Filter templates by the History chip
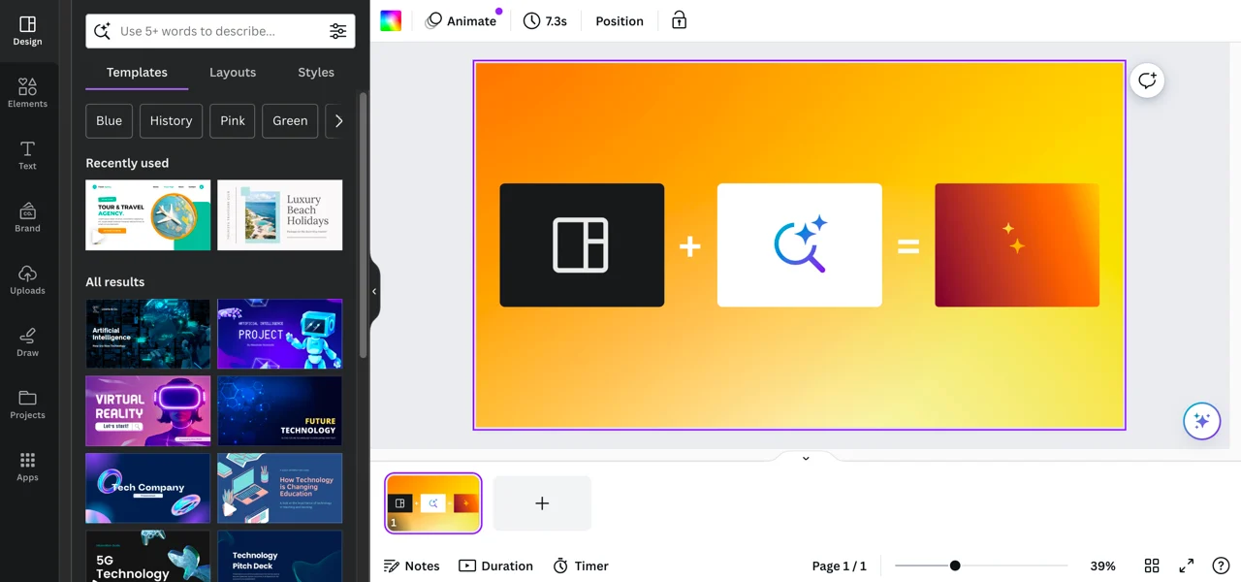1241x582 pixels. tap(171, 121)
